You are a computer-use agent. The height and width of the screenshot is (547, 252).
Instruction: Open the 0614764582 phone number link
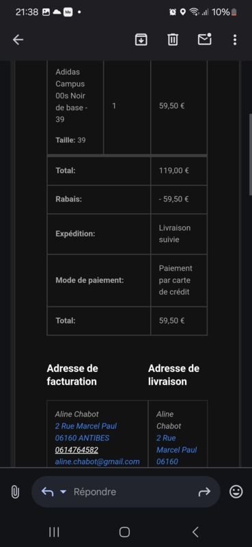pyautogui.click(x=76, y=450)
